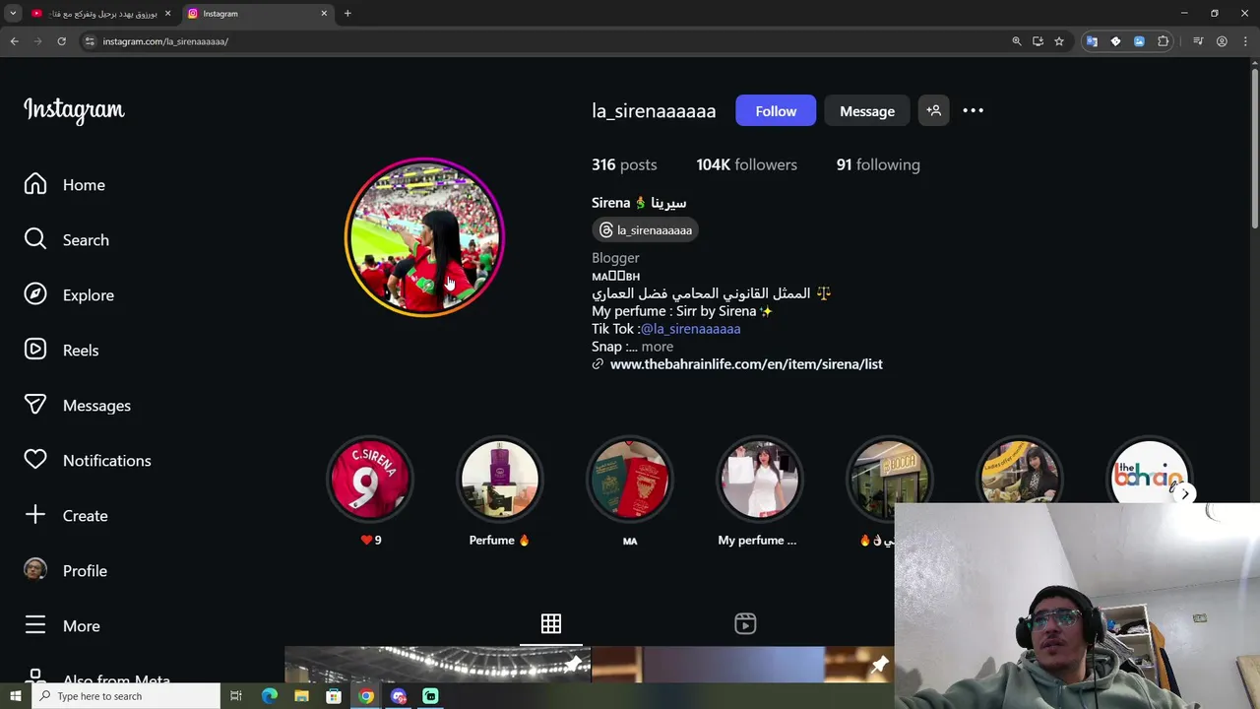The image size is (1260, 709).
Task: Open profile options three-dots menu
Action: click(973, 111)
